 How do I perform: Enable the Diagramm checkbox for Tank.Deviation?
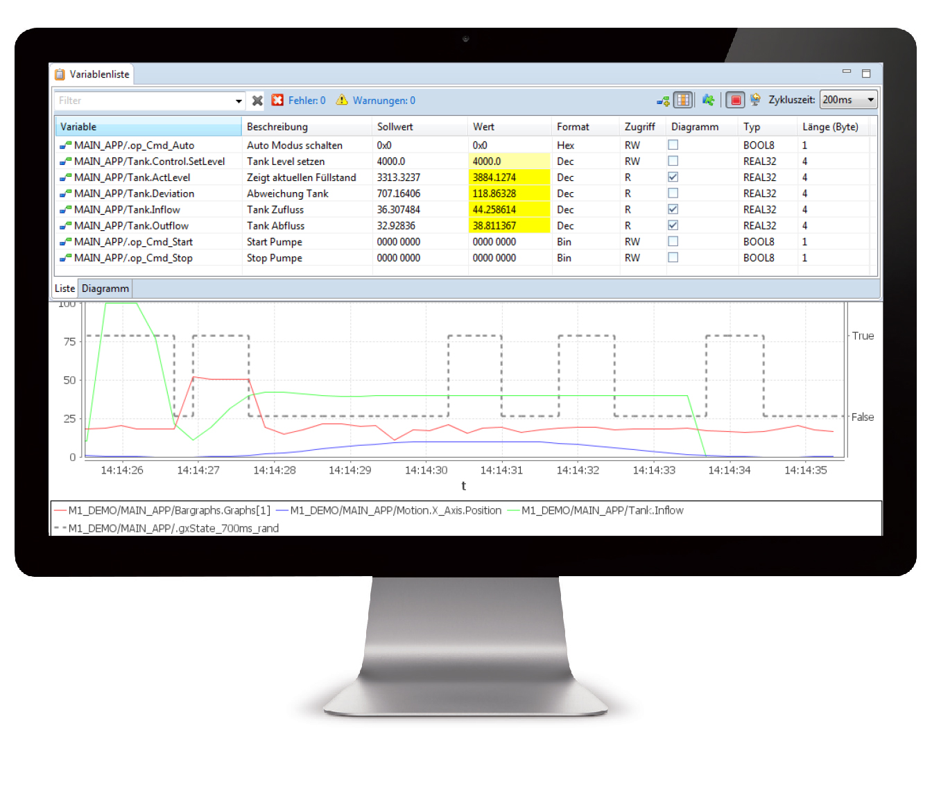(673, 193)
